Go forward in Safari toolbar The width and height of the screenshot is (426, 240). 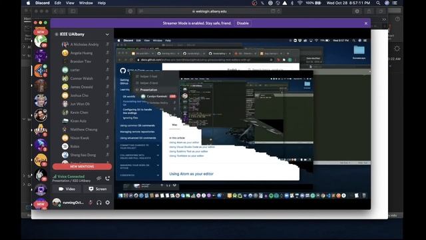pos(63,11)
